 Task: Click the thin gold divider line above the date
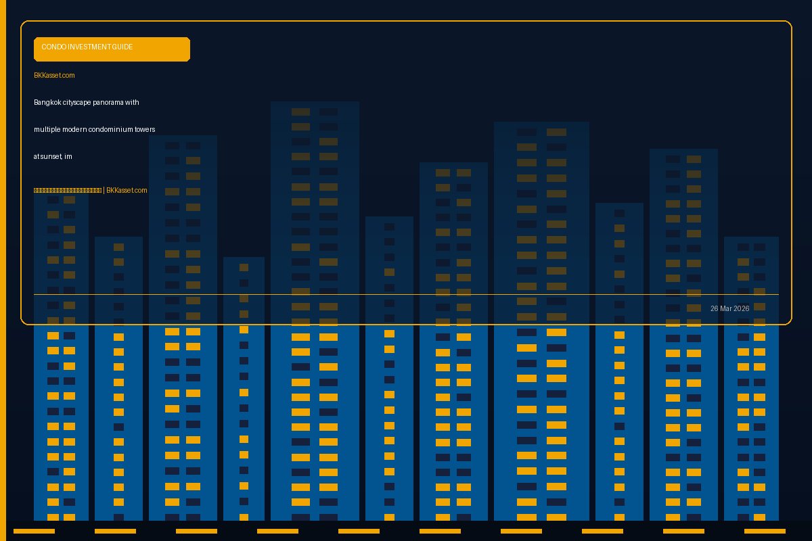point(406,294)
